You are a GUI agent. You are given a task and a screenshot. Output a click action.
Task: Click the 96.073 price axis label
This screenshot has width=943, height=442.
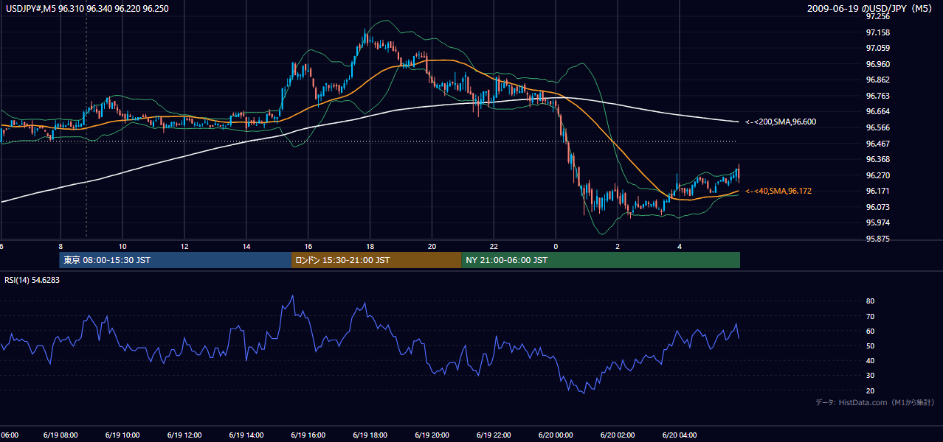[x=878, y=207]
